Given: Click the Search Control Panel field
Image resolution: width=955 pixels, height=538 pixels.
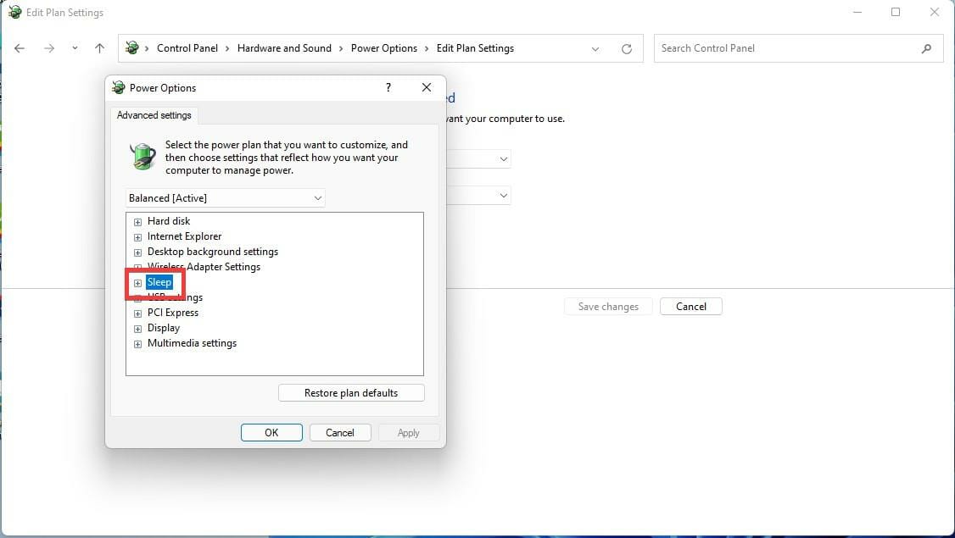Looking at the screenshot, I should point(763,48).
